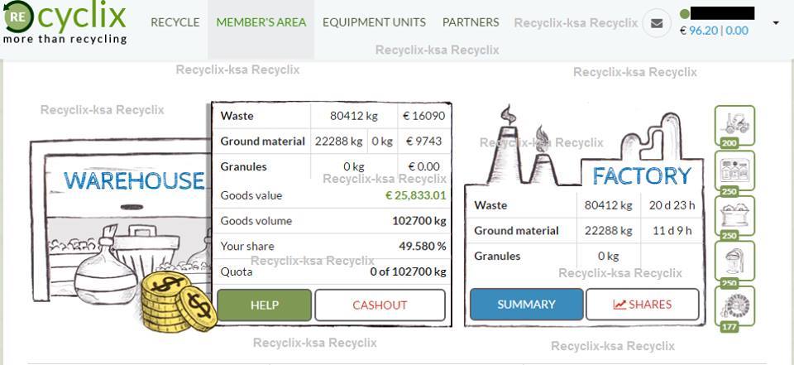Viewport: 794px width, 365px height.
Task: Click the factory Granules 0 kg cell
Action: [x=608, y=256]
